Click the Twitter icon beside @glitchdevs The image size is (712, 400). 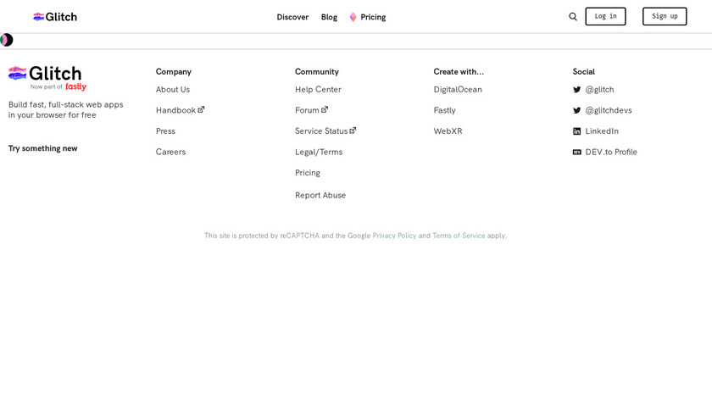coord(577,110)
